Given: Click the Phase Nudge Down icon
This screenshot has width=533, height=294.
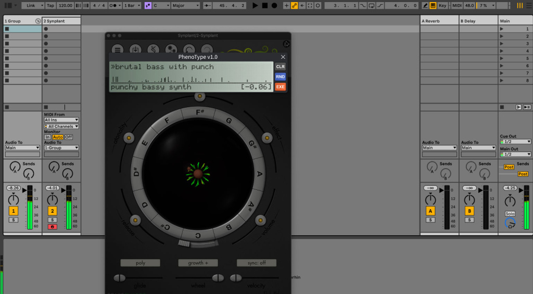Looking at the screenshot, I should pos(79,5).
